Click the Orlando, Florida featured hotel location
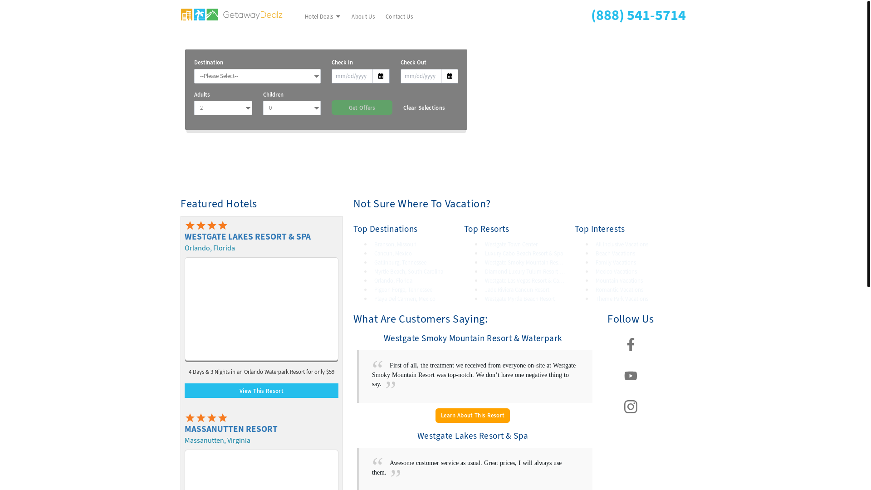 [x=210, y=248]
